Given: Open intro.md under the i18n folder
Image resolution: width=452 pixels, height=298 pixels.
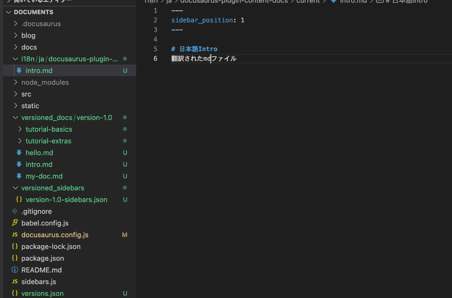Looking at the screenshot, I should click(x=39, y=70).
